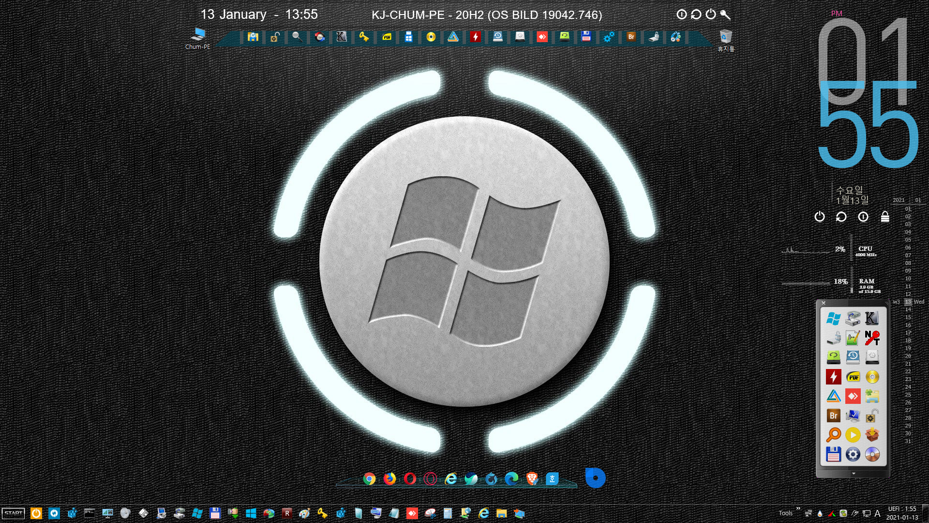The image size is (929, 523).
Task: Launch Brave browser lion icon
Action: [532, 478]
